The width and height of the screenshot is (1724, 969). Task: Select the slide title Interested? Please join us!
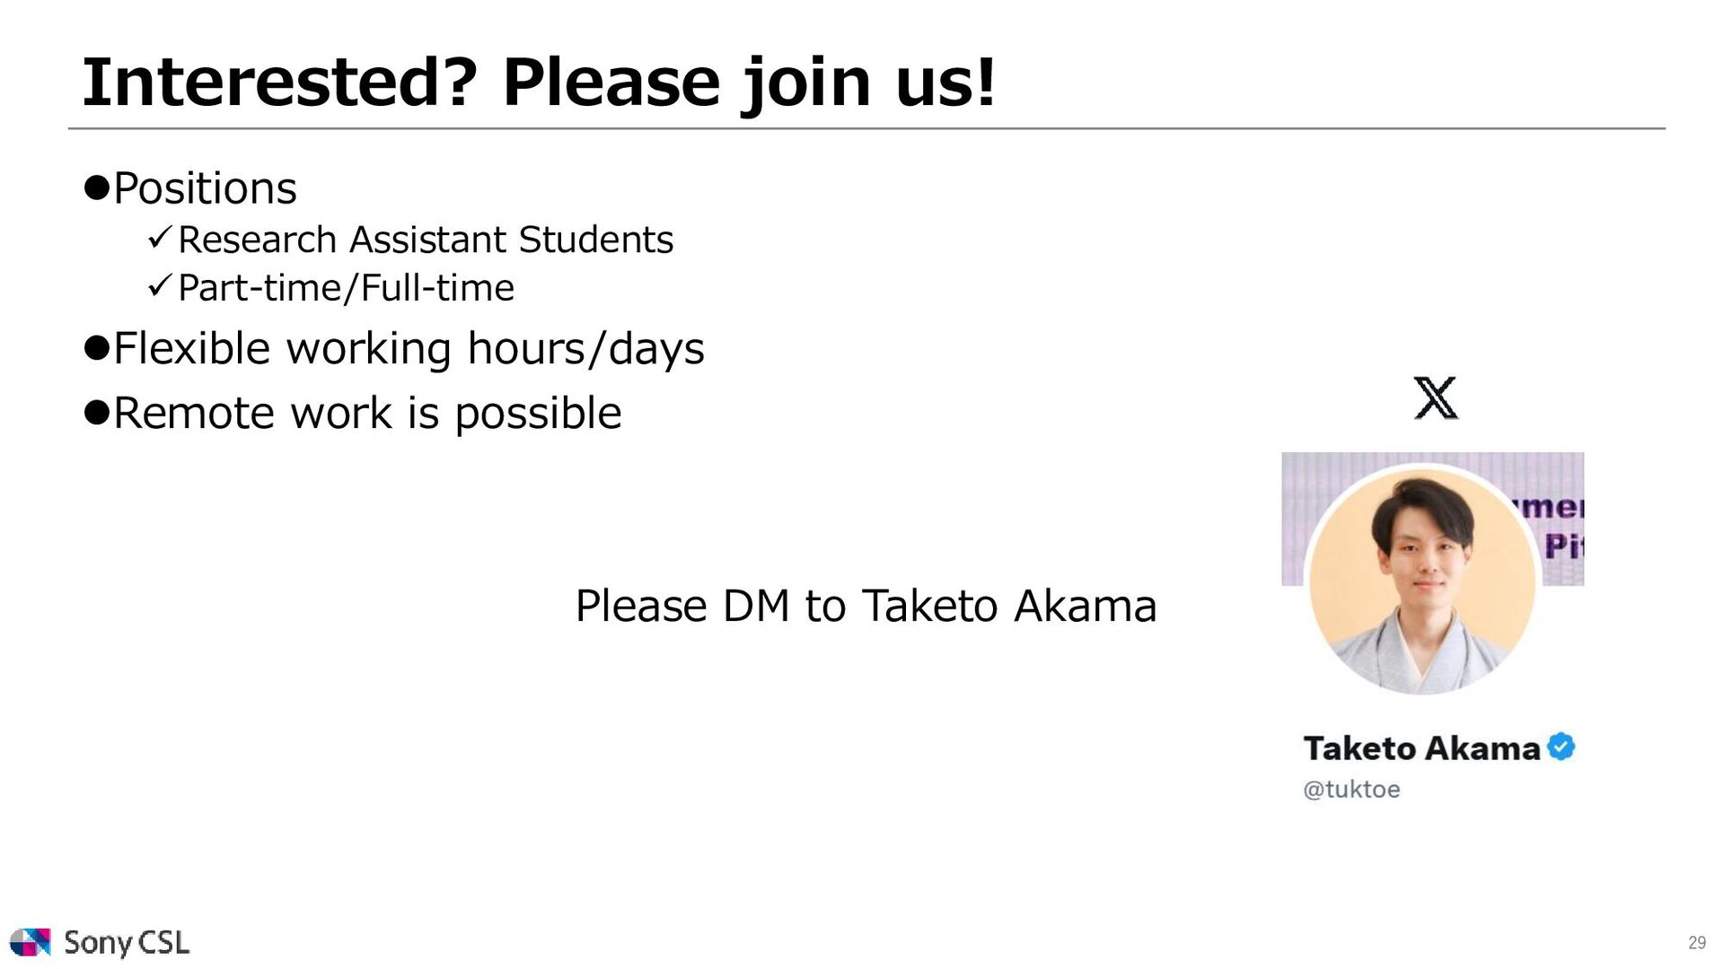coord(539,83)
